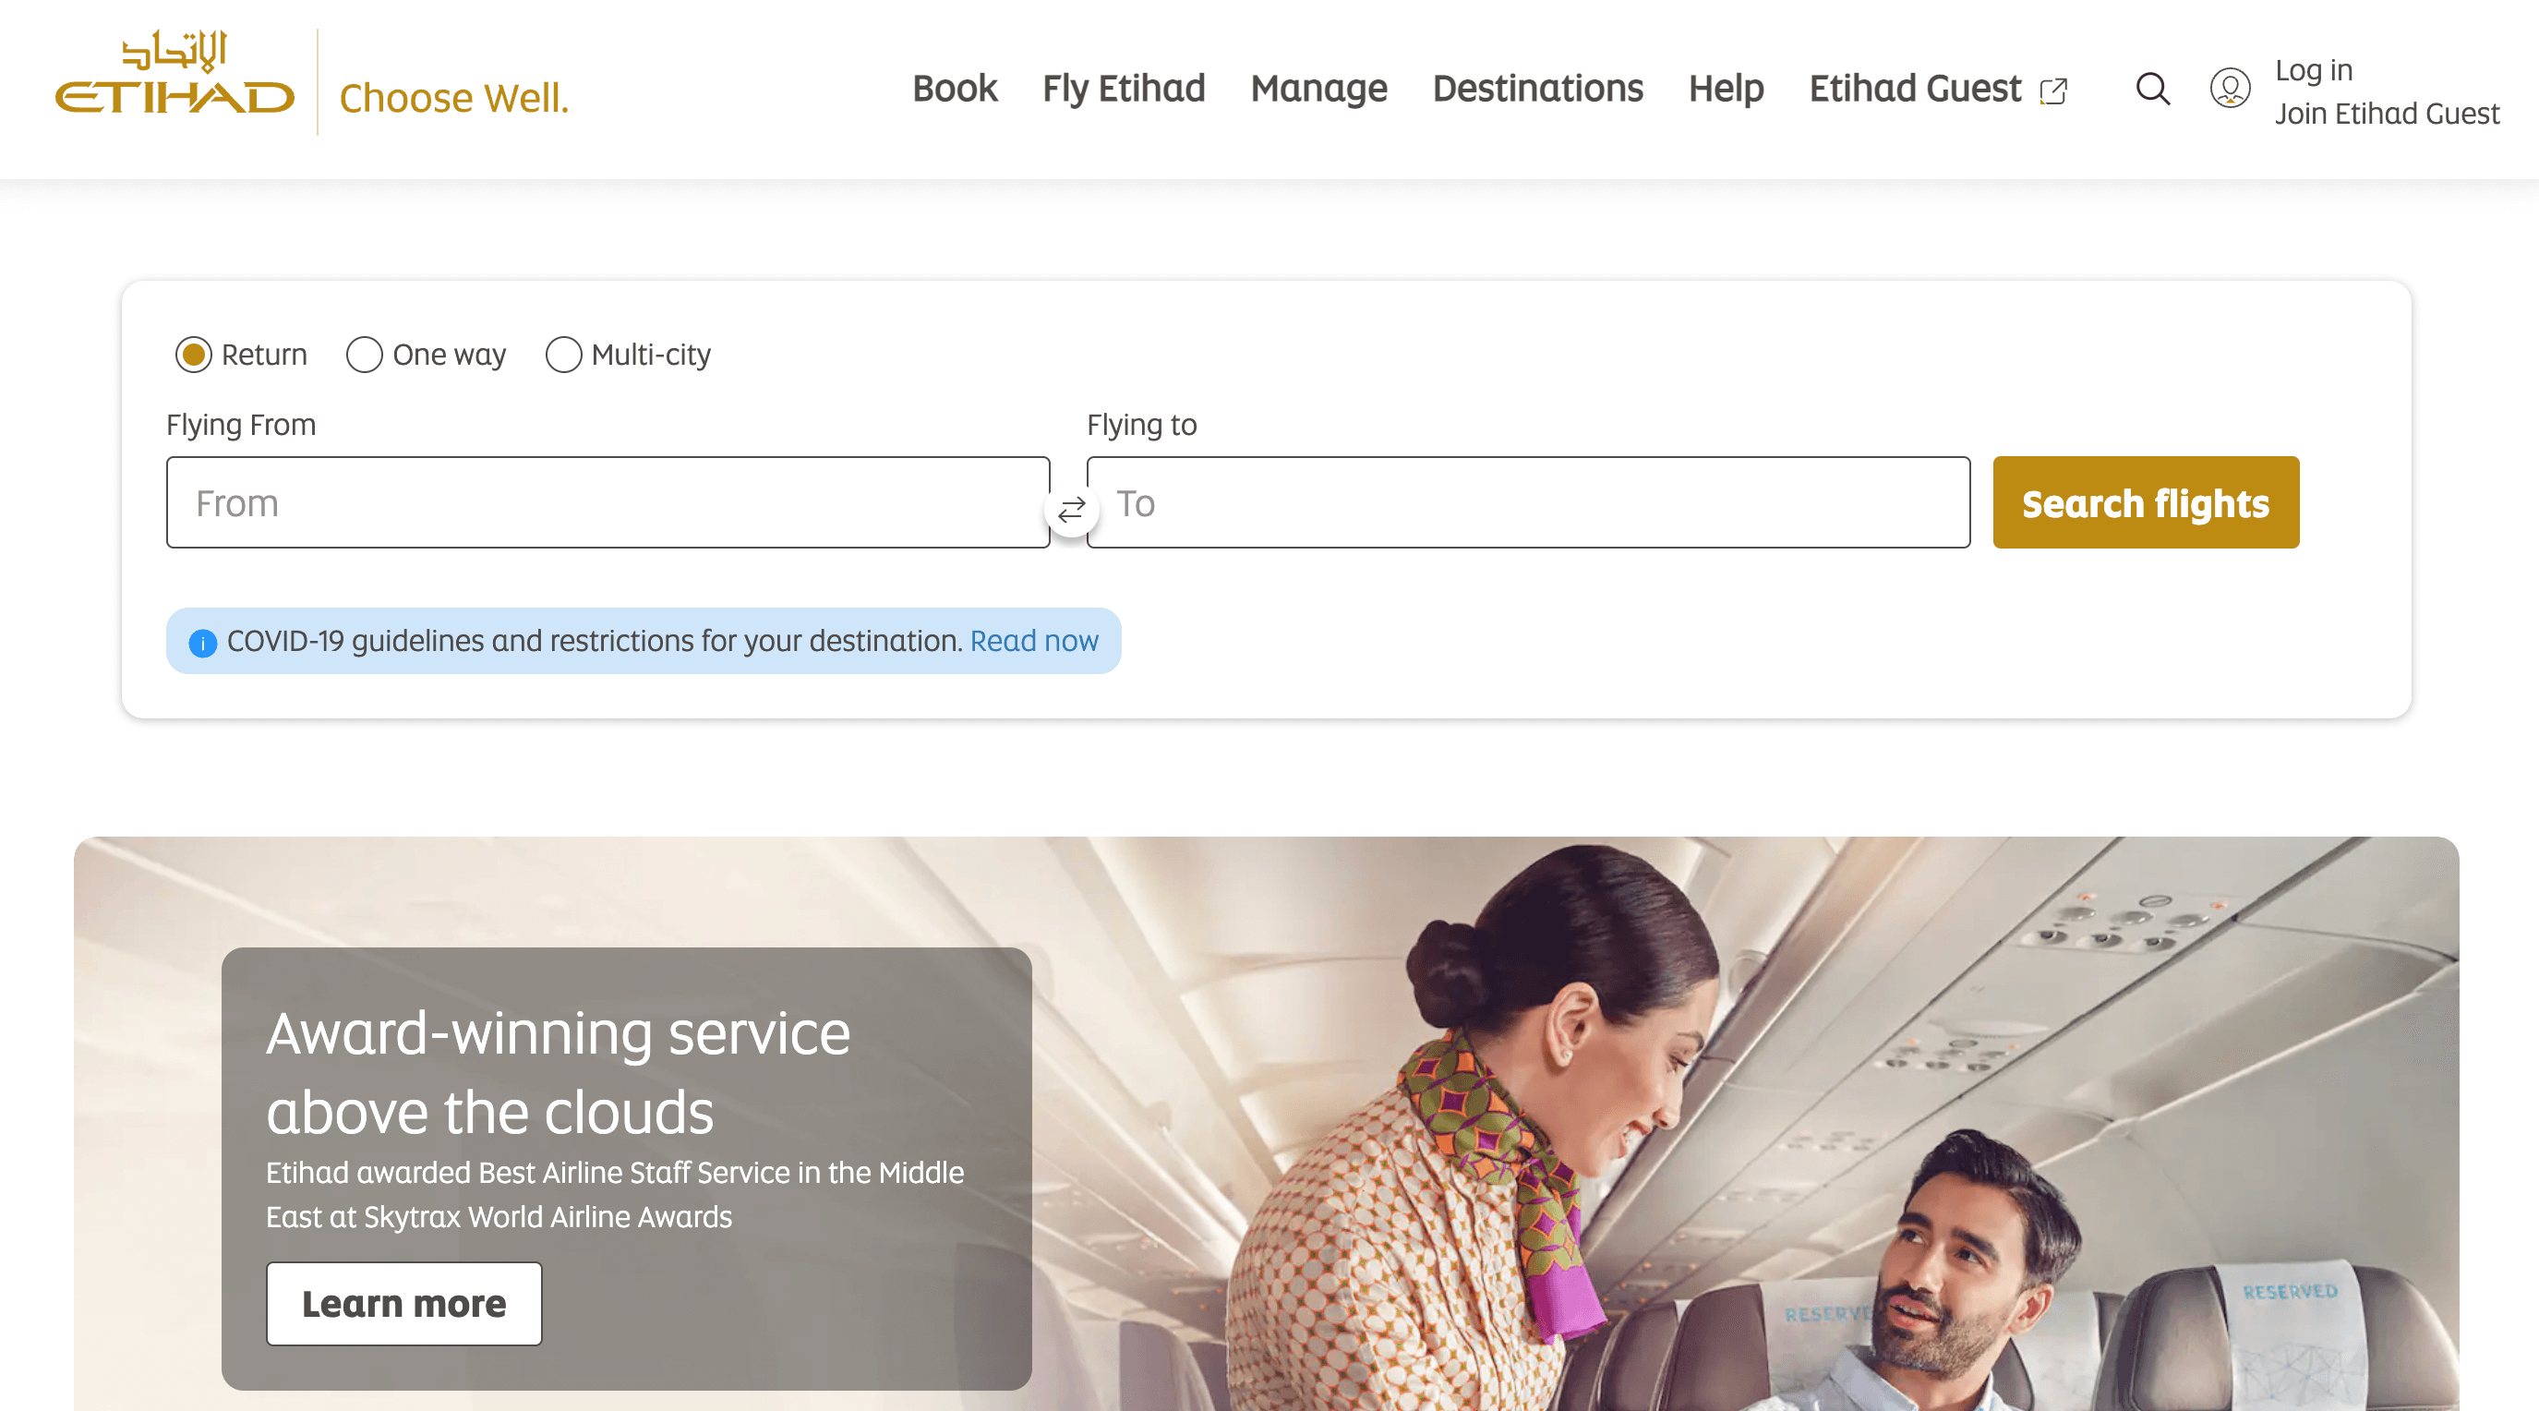Open the Manage menu
The height and width of the screenshot is (1411, 2539).
1318,89
